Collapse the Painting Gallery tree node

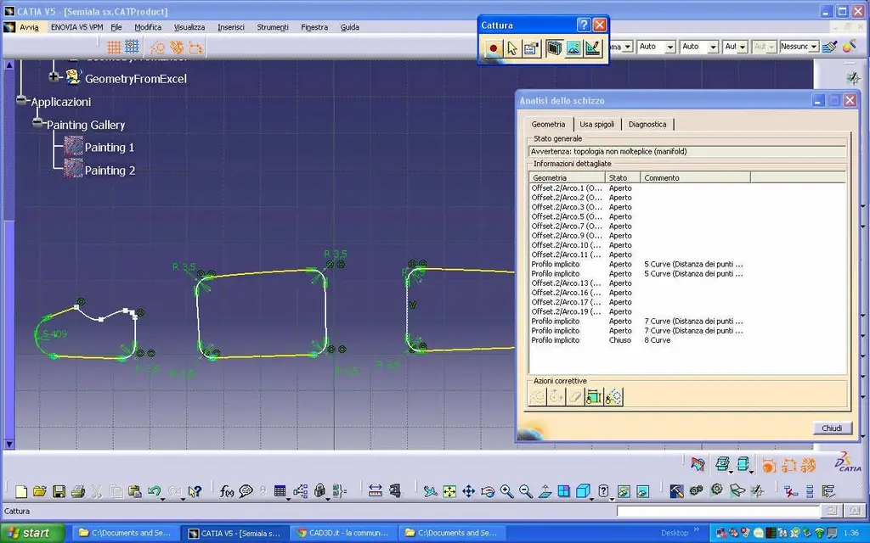[x=37, y=122]
